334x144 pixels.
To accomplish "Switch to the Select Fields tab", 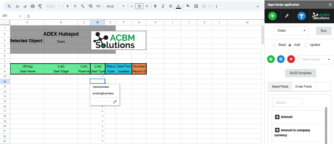I will (x=280, y=87).
